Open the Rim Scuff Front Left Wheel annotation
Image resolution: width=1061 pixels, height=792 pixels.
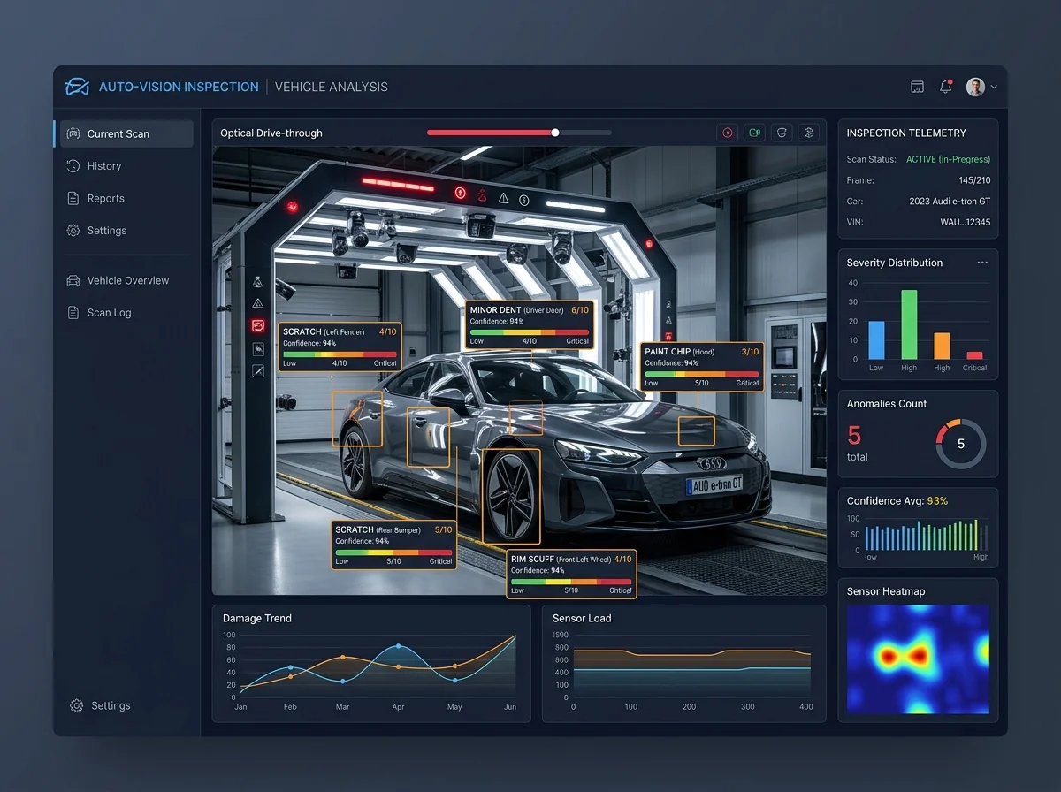click(x=571, y=574)
